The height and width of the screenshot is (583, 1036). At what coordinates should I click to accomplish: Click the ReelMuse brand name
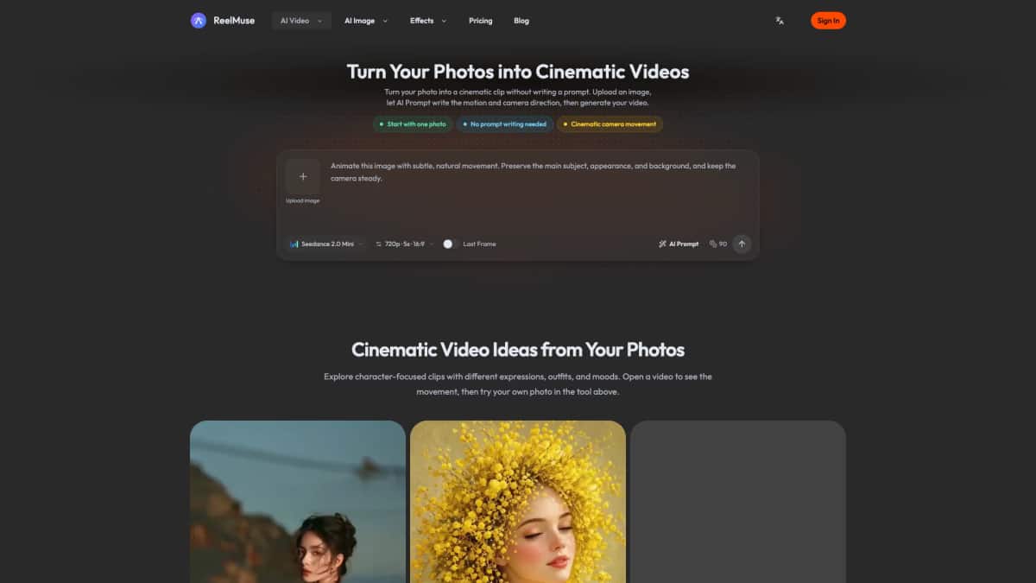tap(234, 21)
